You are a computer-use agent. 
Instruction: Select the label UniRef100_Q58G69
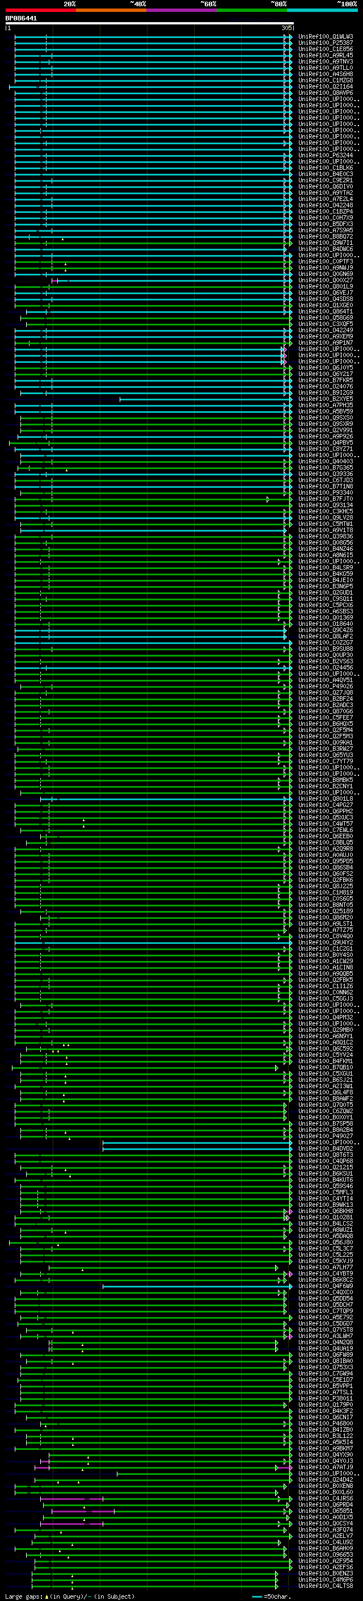point(326,317)
